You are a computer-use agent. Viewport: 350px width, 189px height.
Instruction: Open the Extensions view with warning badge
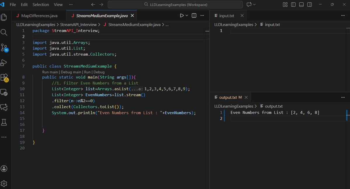(x=4, y=77)
